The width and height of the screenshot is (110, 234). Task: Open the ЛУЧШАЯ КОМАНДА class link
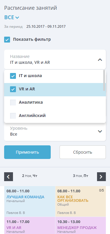point(25,197)
